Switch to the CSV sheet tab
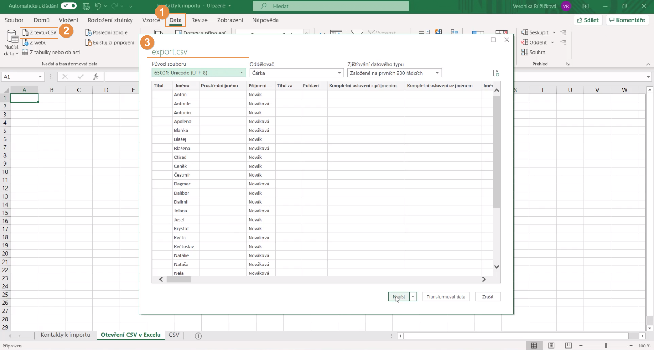The image size is (654, 350). [x=174, y=335]
